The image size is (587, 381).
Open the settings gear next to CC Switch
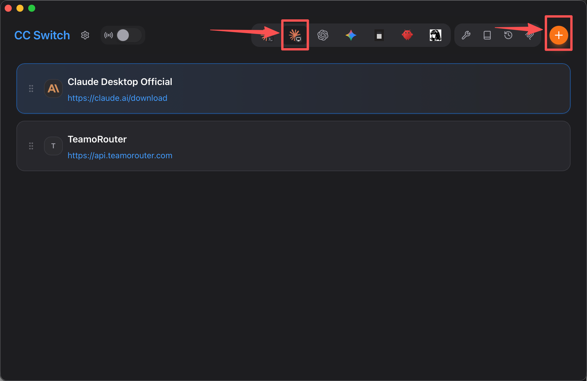coord(85,35)
